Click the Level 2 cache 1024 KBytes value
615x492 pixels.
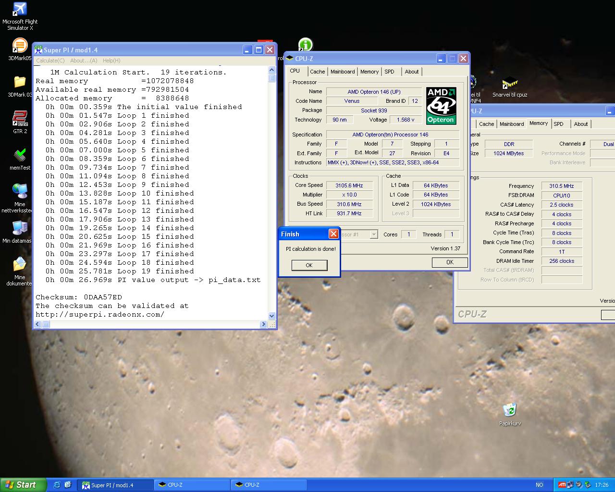436,204
